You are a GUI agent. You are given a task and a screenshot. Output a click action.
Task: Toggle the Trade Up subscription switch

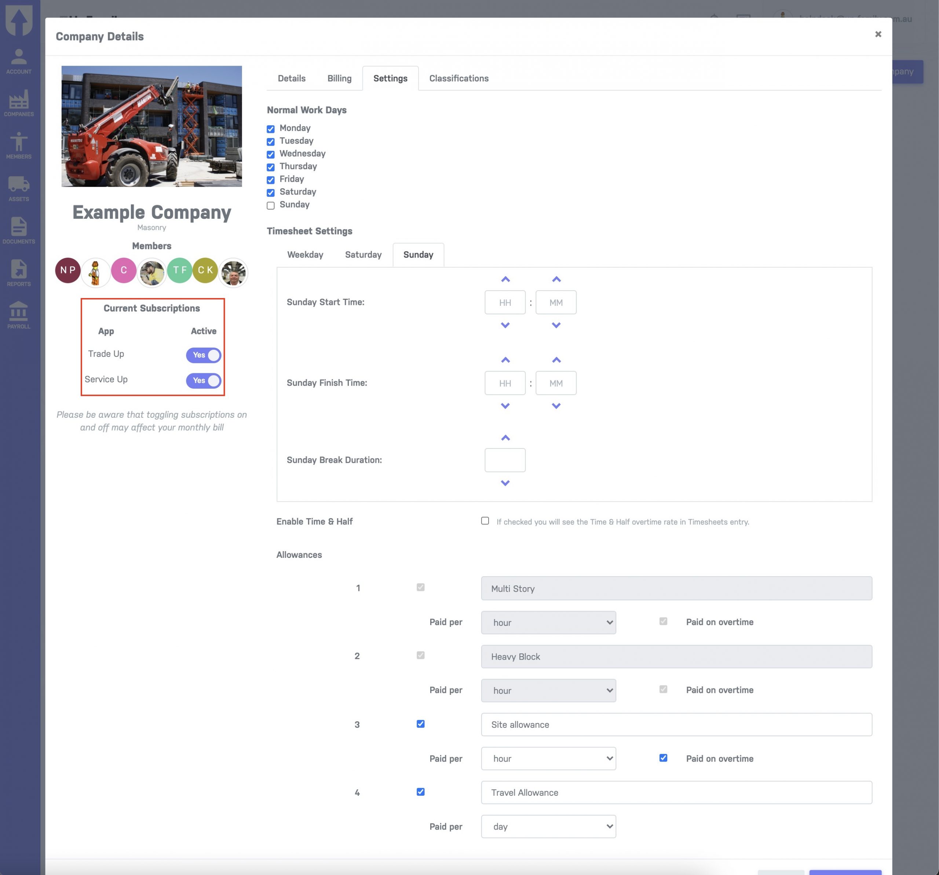[203, 355]
